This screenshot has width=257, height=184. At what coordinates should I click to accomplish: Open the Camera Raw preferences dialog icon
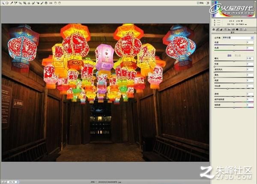[x=51, y=3]
